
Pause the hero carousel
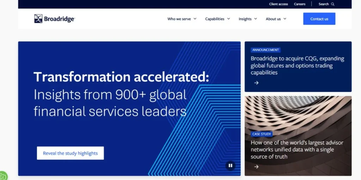[x=230, y=166]
